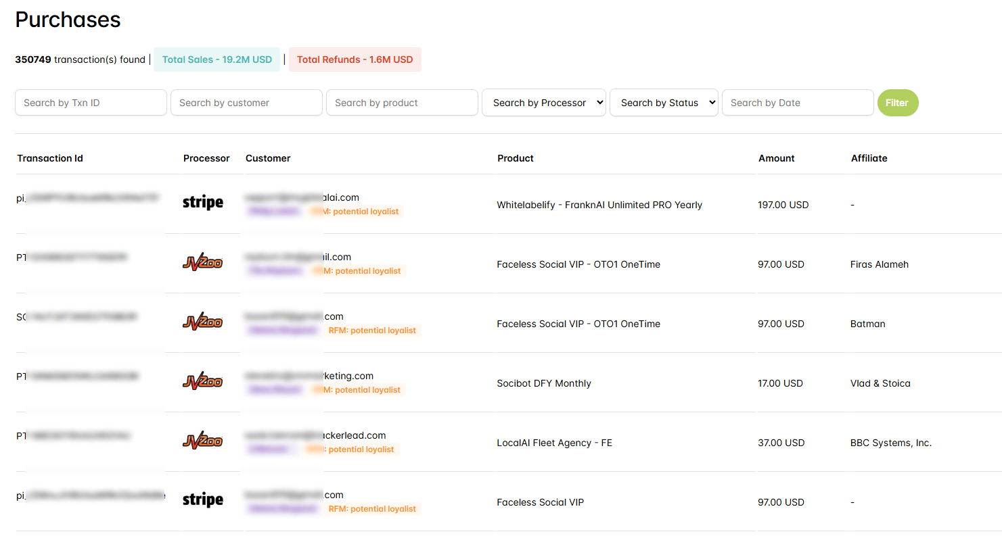Click the potential loyalist tag in the Whitelabelify row
The height and width of the screenshot is (536, 1002).
coord(356,212)
